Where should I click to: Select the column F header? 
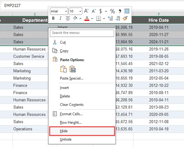point(159,14)
